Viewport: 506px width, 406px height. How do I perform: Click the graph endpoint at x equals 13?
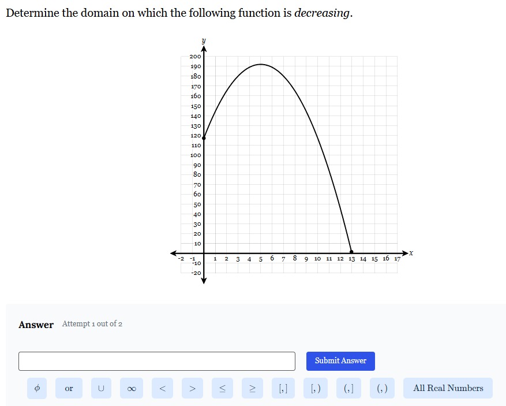coord(351,252)
